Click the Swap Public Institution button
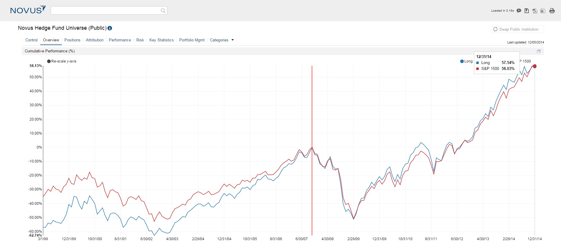Viewport: 561px width, 247px height. click(x=518, y=29)
